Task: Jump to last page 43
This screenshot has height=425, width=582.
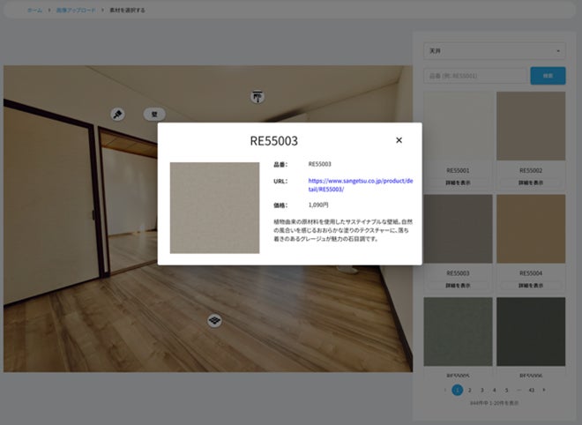Action: (532, 390)
